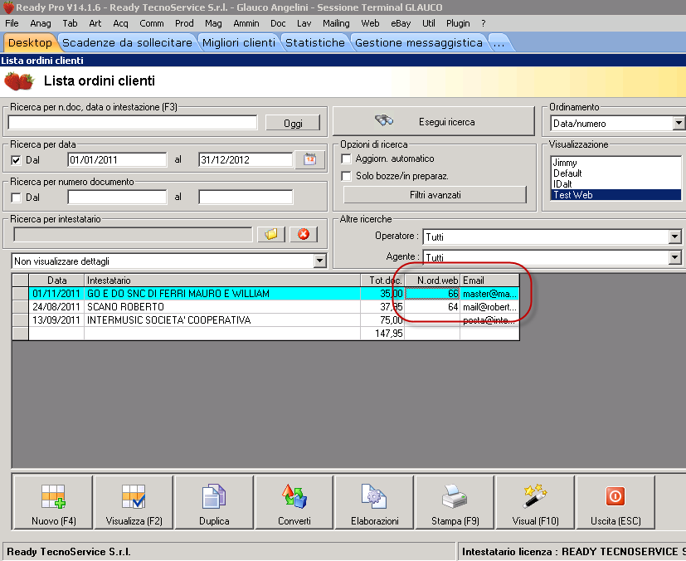The width and height of the screenshot is (686, 561).
Task: Toggle the Dal checkbox in Ricerca per data
Action: tap(17, 160)
